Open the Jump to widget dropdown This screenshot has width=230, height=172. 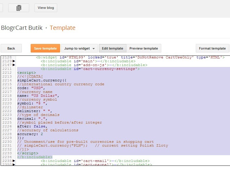point(79,48)
